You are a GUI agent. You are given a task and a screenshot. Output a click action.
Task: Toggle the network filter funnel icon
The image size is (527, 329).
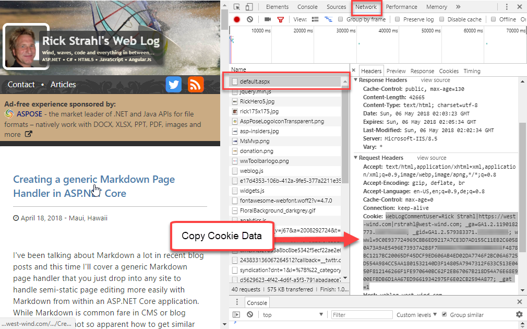280,19
